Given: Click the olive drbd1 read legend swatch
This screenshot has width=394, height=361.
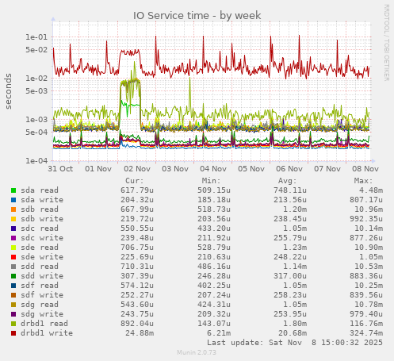Looking at the screenshot, I should 13,324.
